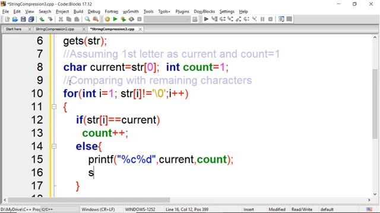Screen dimensions: 380x213
Task: Click the Paste toolbar icon
Action: pos(77,19)
